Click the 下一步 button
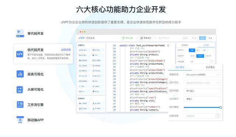Image resolution: width=236 pixels, height=137 pixels. pos(194,38)
